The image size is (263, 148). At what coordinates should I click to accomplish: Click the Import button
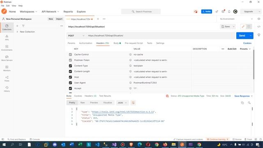59,19
